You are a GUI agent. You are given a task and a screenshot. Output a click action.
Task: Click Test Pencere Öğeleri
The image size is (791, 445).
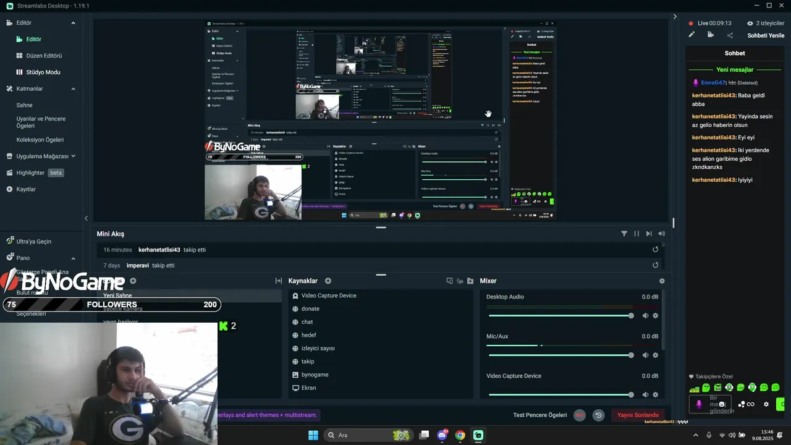(x=540, y=415)
